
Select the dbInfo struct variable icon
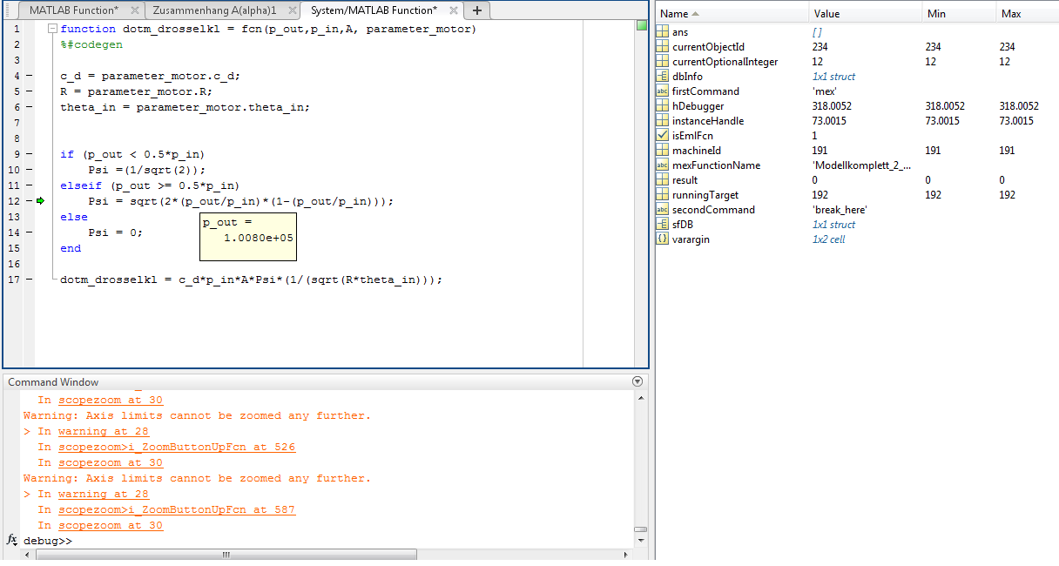[x=662, y=77]
